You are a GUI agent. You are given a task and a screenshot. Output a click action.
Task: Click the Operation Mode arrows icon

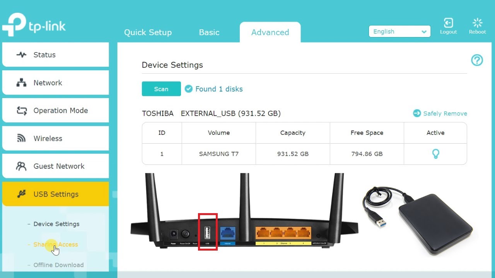pos(21,110)
